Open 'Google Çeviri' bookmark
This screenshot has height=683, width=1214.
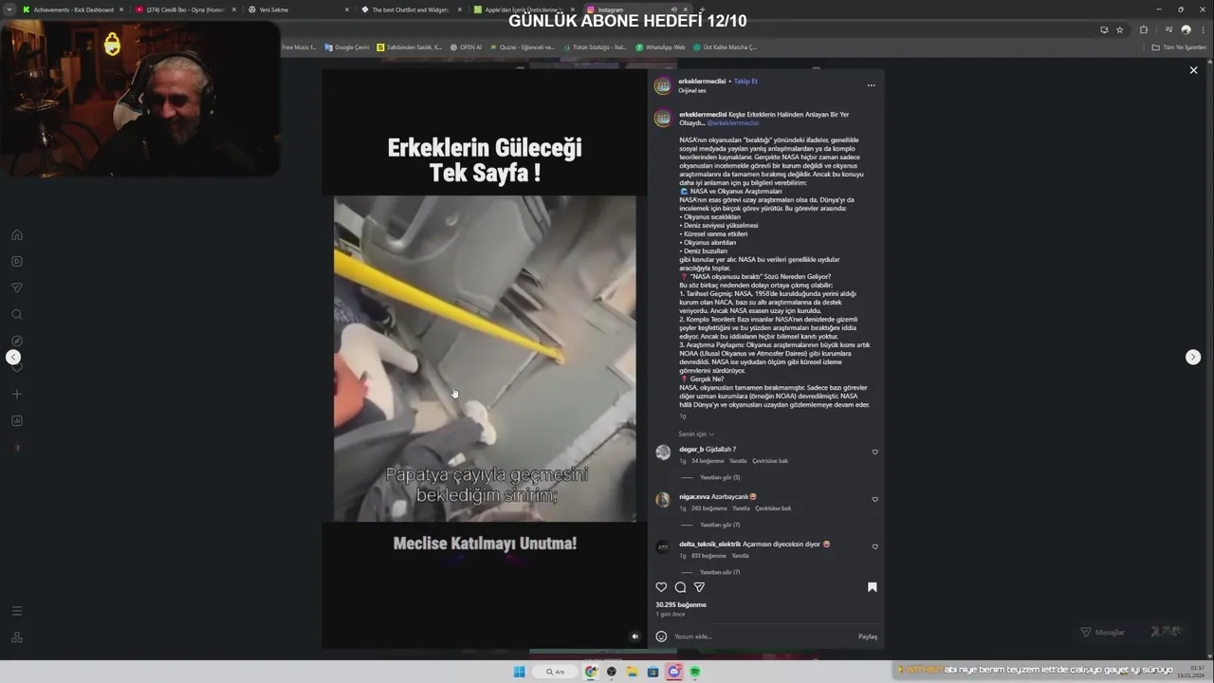click(346, 46)
